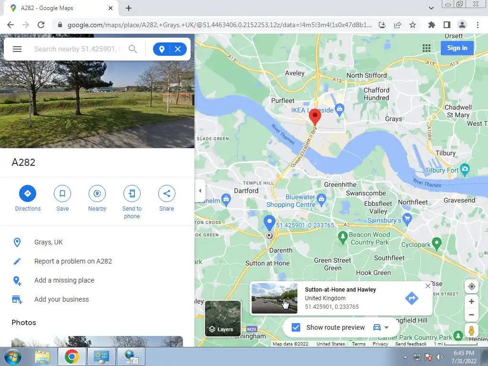Viewport: 488px width, 366px height.
Task: Show your location on the map
Action: [471, 286]
